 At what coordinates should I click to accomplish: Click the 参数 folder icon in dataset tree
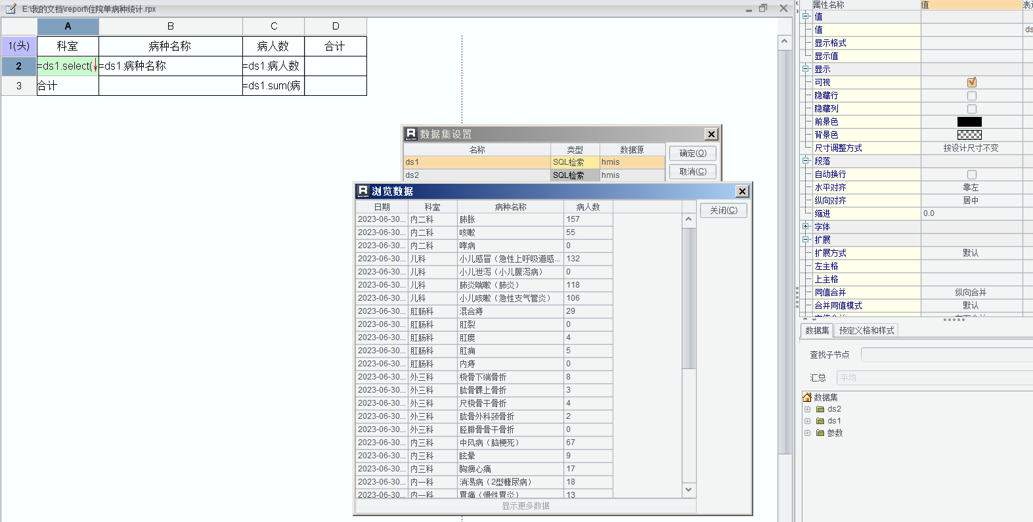click(x=820, y=433)
